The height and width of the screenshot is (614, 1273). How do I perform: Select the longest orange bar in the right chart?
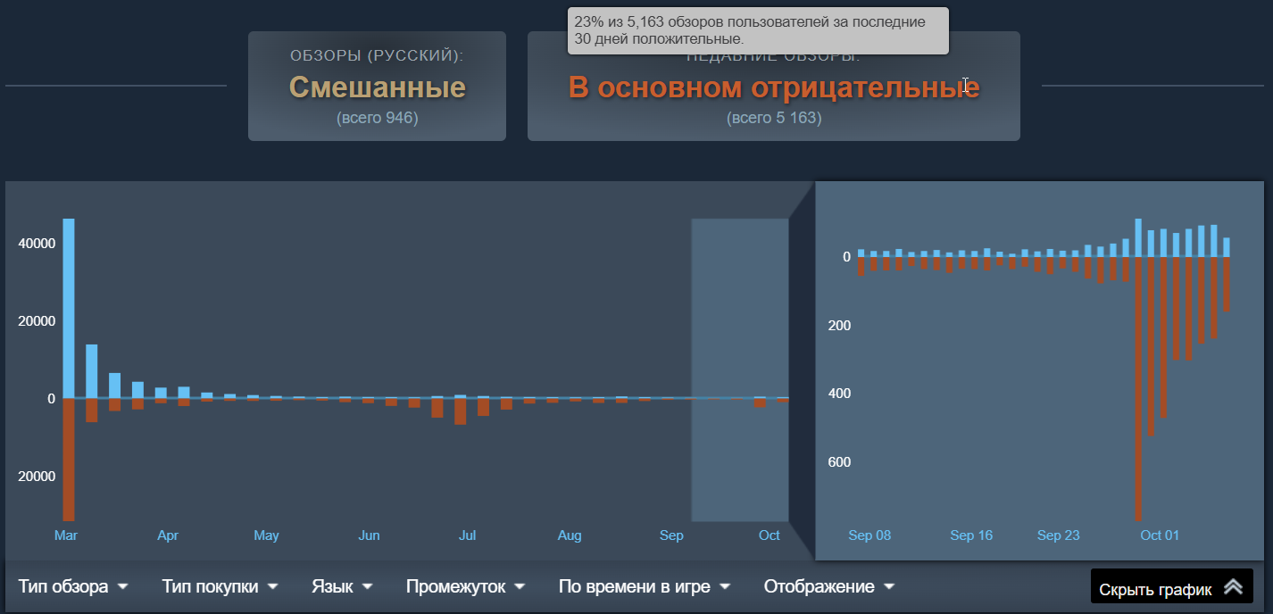point(1138,388)
